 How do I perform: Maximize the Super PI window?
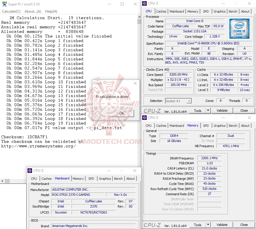tap(122, 4)
